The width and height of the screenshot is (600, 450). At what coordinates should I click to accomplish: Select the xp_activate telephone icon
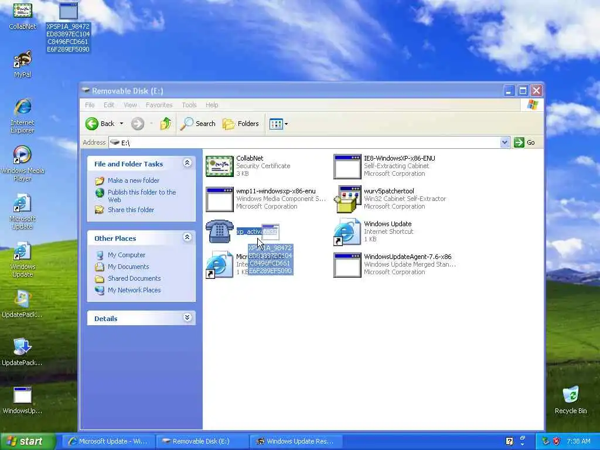click(x=220, y=231)
